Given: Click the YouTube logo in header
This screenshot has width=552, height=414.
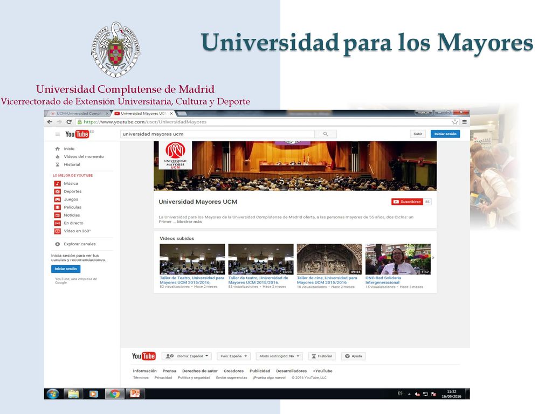Looking at the screenshot, I should coord(77,134).
